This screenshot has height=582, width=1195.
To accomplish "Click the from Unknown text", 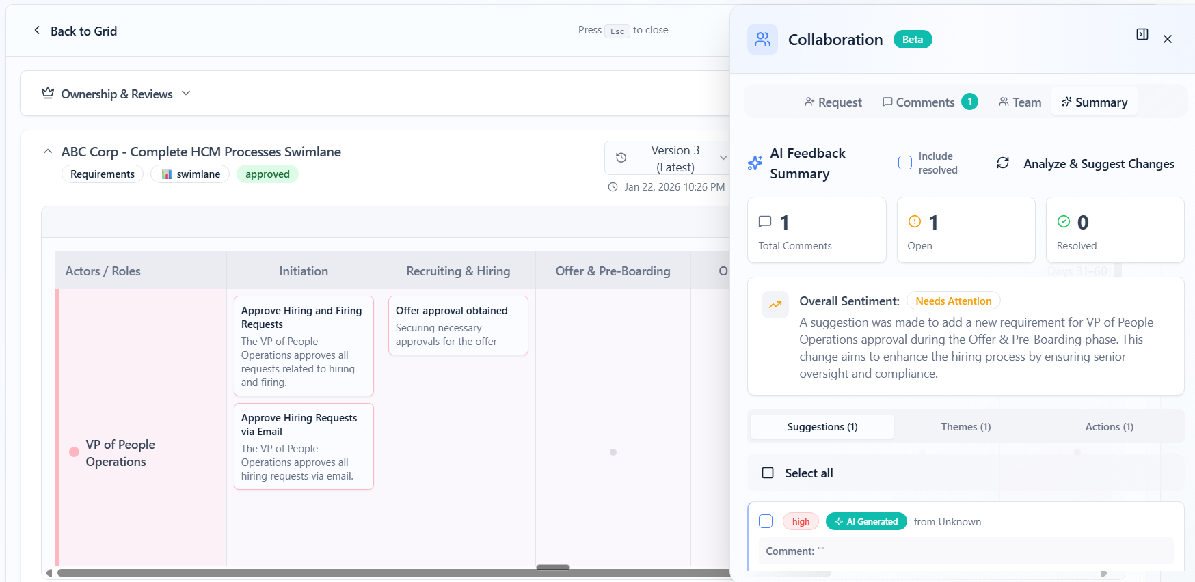I will point(947,521).
